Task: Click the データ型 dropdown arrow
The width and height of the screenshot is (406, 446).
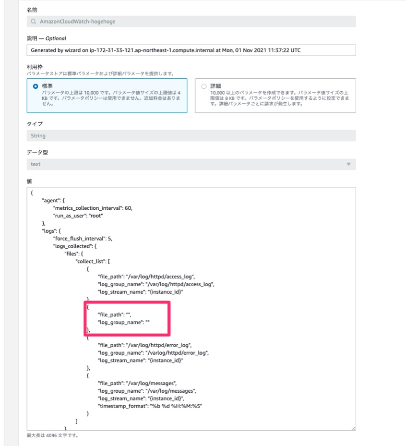Action: [x=348, y=164]
